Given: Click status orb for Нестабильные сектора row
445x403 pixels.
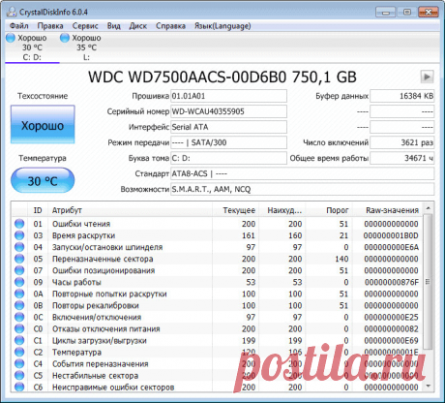Looking at the screenshot, I should point(19,375).
